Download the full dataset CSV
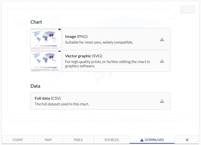Image resolution: width=201 pixels, height=145 pixels. click(162, 101)
